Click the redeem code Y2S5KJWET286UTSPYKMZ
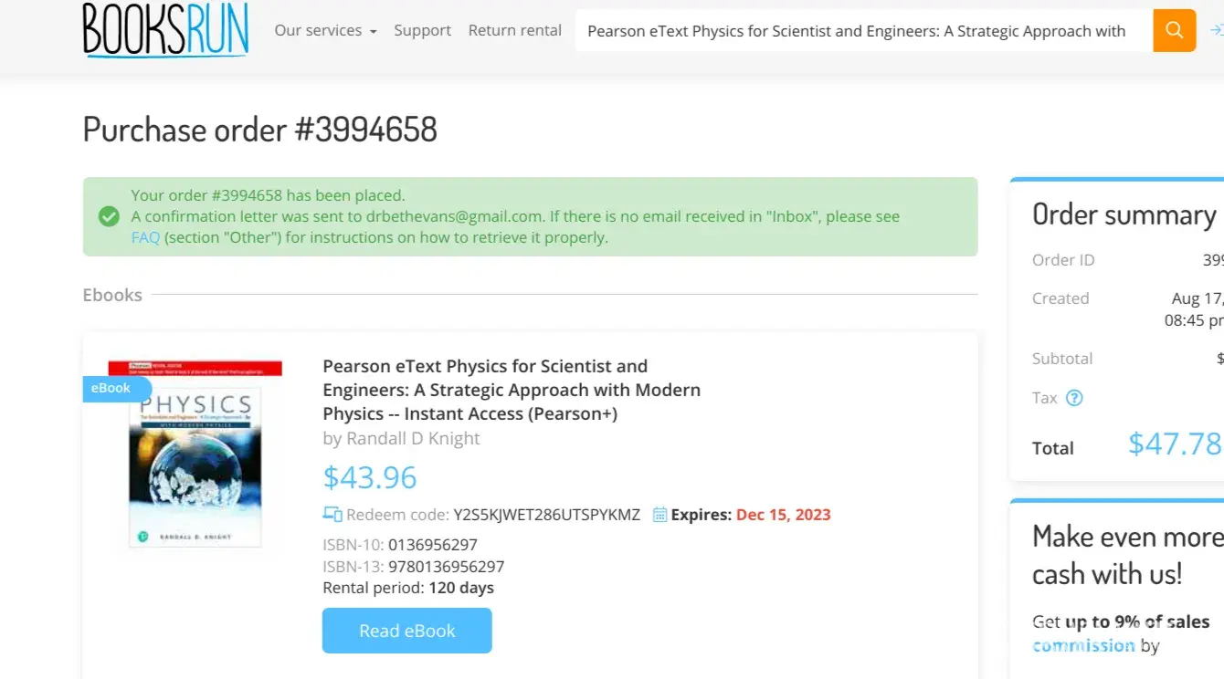Image resolution: width=1224 pixels, height=679 pixels. [x=546, y=515]
